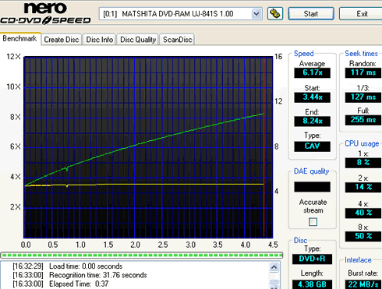Click the log scroll up arrow
Viewport: 382px width, 289px height.
point(274,267)
